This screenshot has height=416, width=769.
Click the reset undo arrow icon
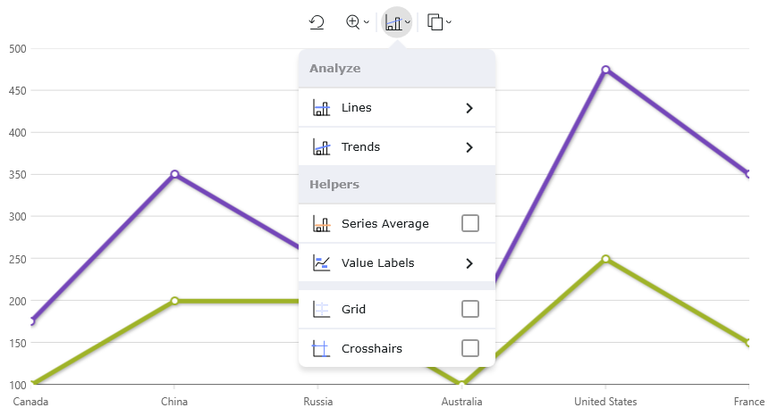click(317, 22)
